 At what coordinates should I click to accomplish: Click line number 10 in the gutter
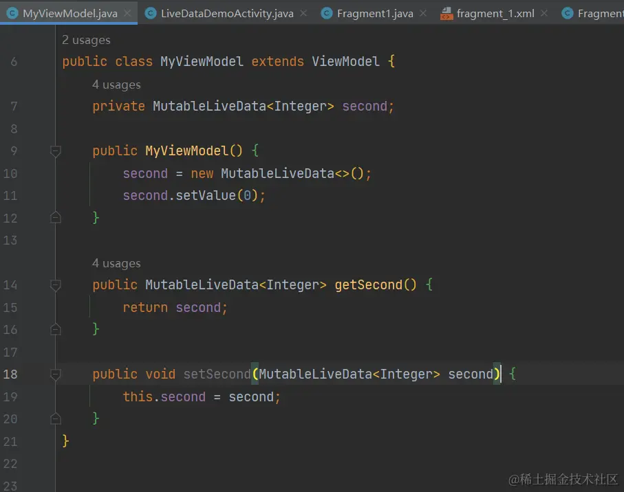[10, 174]
